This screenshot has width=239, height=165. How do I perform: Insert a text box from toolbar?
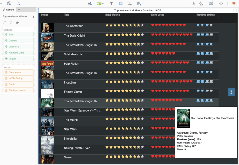[111, 4]
